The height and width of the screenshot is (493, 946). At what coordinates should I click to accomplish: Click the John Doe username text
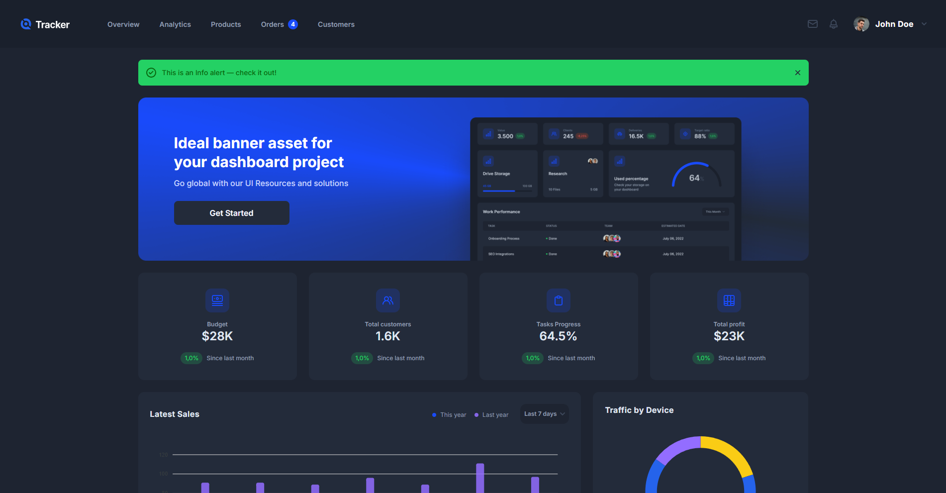pyautogui.click(x=894, y=24)
